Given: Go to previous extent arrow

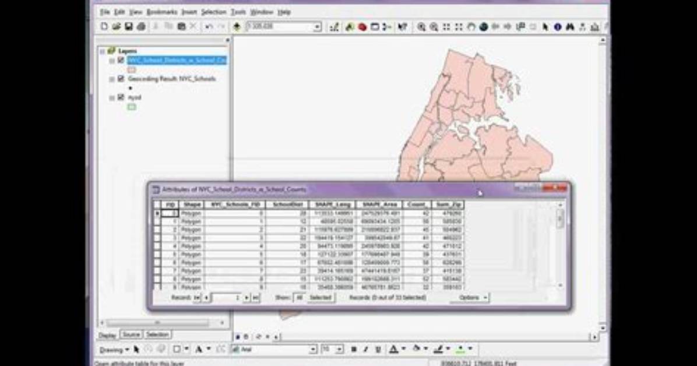Looking at the screenshot, I should 495,27.
